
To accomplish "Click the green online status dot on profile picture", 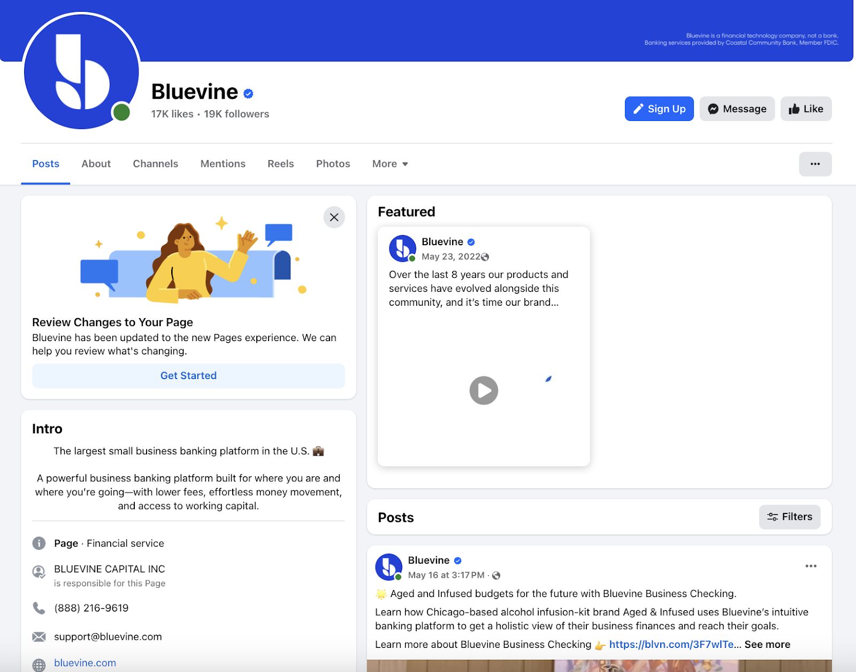I will click(x=121, y=112).
